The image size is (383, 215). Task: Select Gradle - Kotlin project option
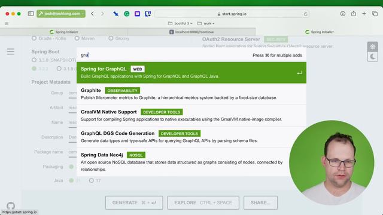(x=49, y=38)
